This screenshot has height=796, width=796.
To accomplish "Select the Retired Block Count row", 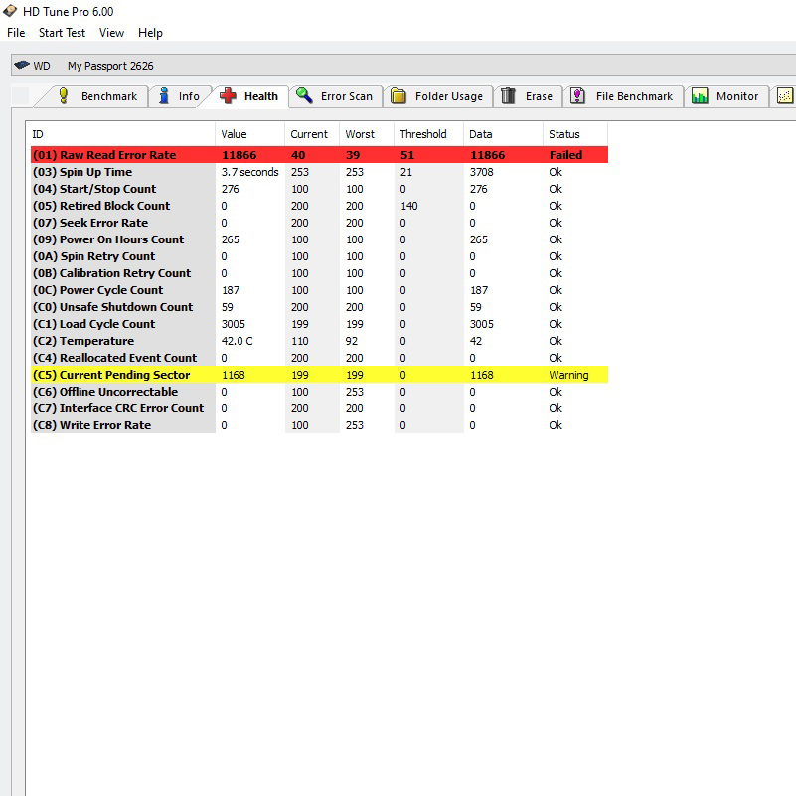I will (x=319, y=206).
